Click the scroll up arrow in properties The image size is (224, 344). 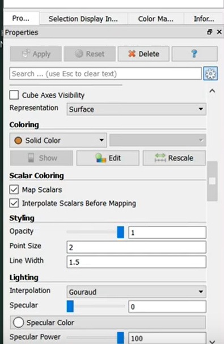pos(212,91)
